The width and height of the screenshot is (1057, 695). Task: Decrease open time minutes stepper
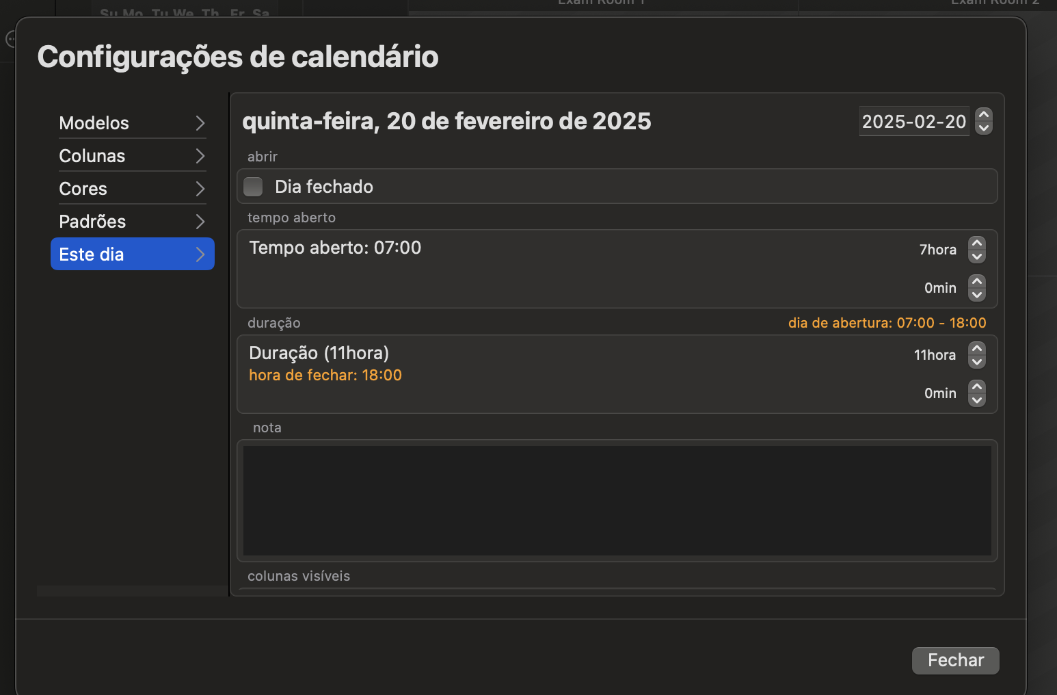(977, 295)
